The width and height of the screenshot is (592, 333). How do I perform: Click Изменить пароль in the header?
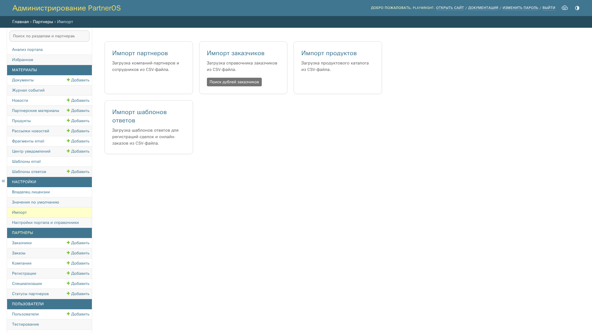click(520, 8)
